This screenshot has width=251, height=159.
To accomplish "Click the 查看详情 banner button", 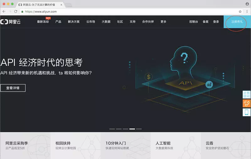I will [x=13, y=88].
